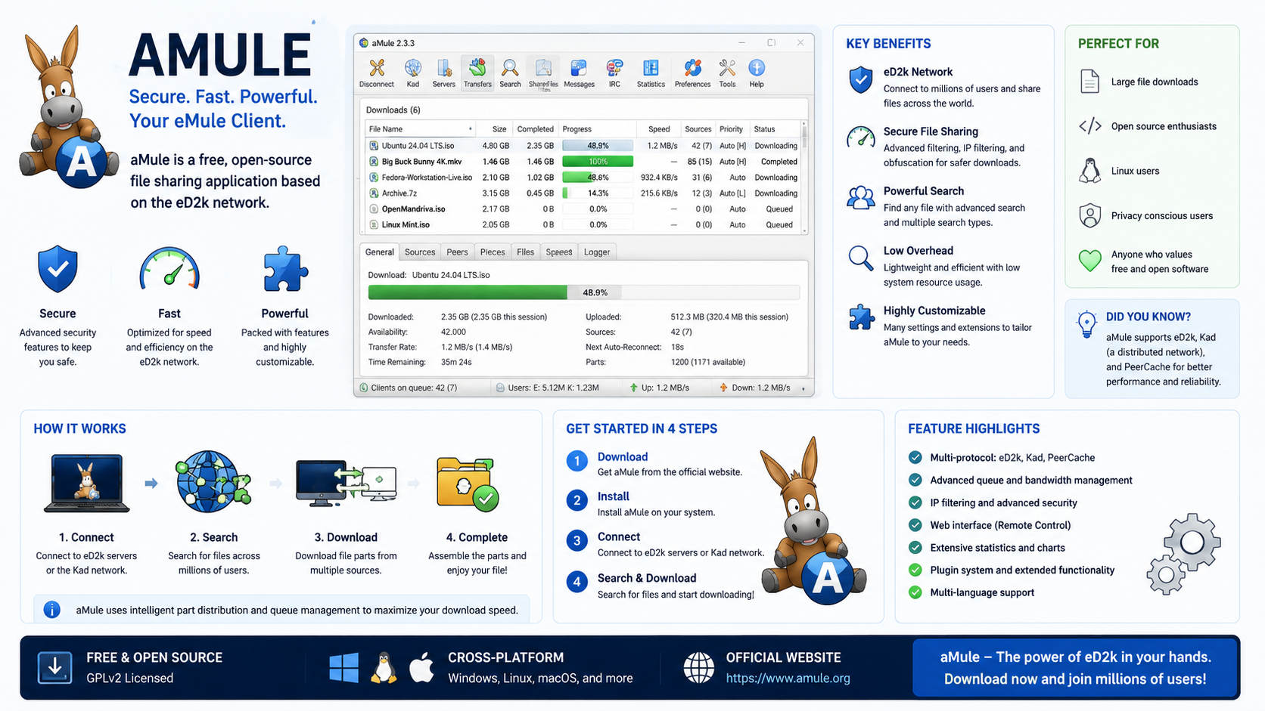Open the https://www.amule.org link

(788, 679)
